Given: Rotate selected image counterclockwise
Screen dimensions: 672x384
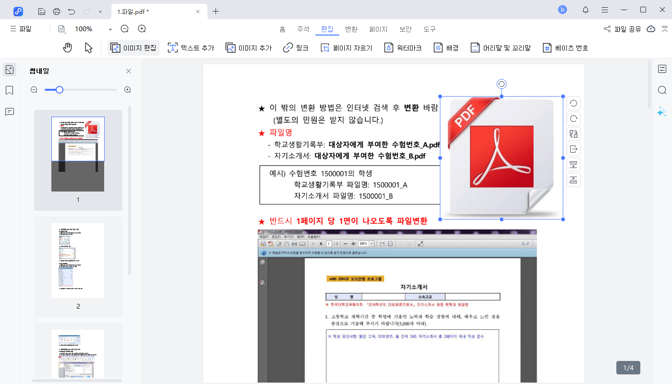Looking at the screenshot, I should point(573,103).
